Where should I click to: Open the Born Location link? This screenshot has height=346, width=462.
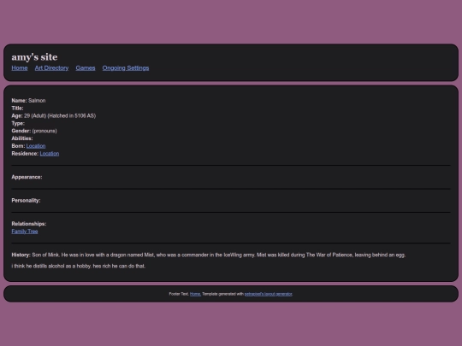coord(36,146)
